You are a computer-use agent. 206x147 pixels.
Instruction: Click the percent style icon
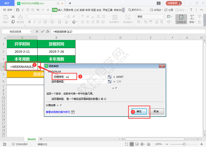pos(145,22)
